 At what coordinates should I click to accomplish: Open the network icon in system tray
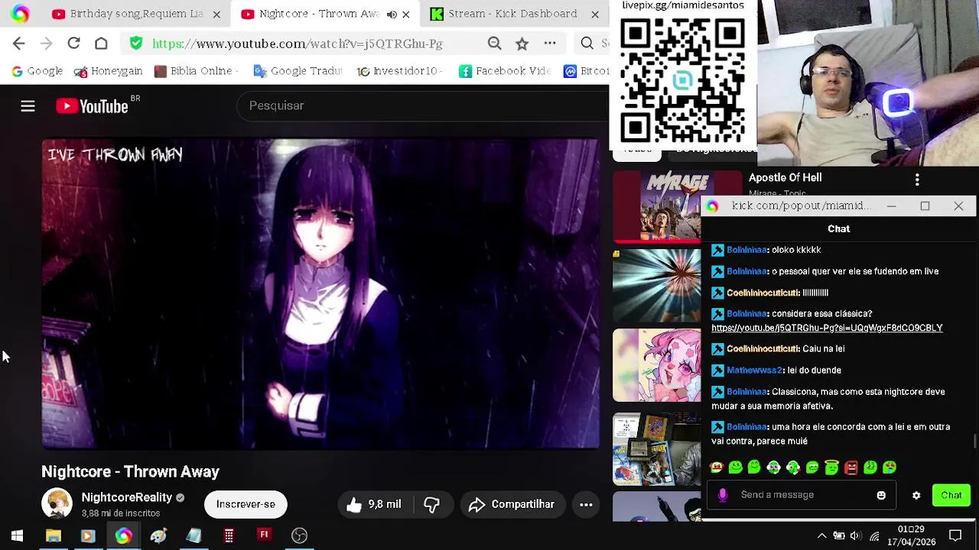point(874,535)
